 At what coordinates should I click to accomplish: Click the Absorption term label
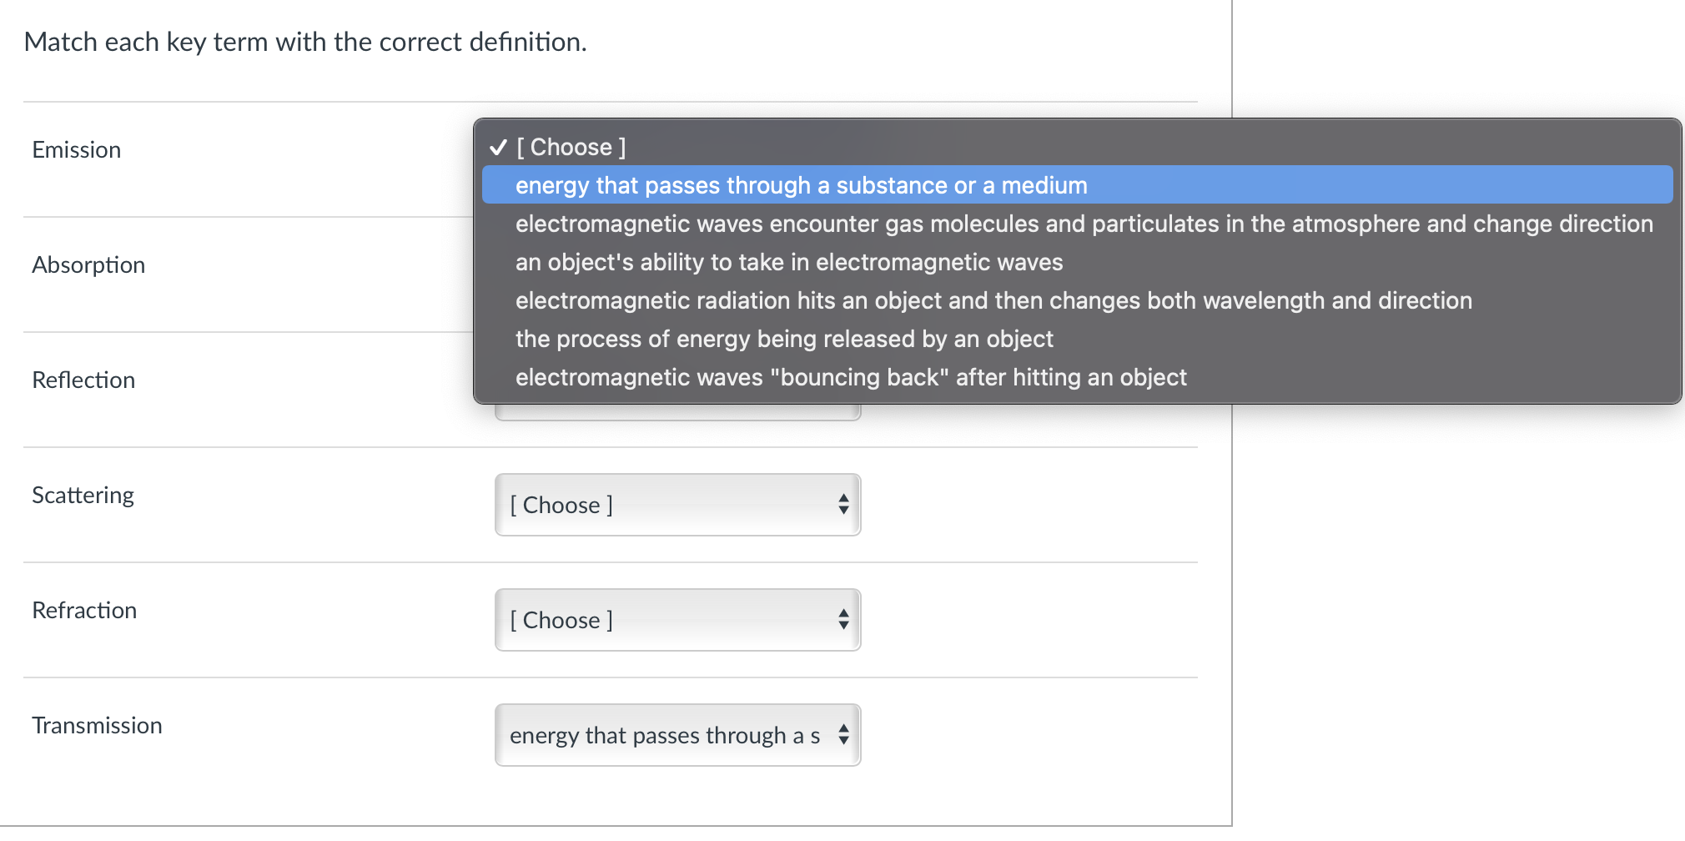pyautogui.click(x=88, y=264)
